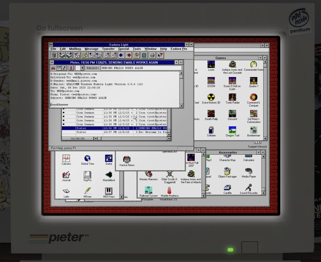Select highlighted Pieter 10:56 PM message row
The width and height of the screenshot is (321, 262).
(x=114, y=128)
